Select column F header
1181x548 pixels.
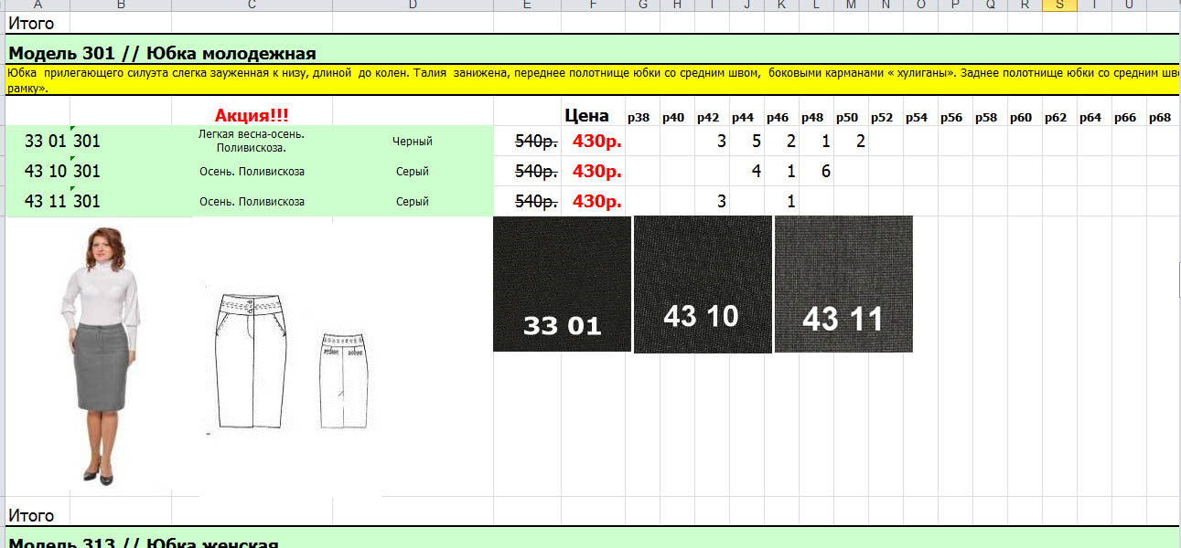click(593, 5)
